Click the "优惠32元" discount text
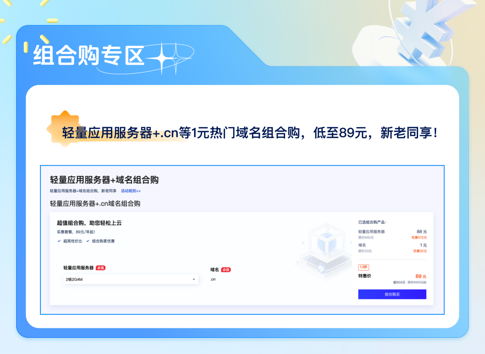The image size is (485, 354). point(420,251)
